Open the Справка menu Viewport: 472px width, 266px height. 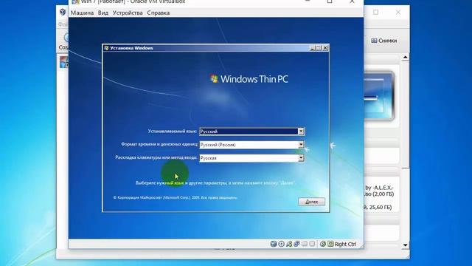(159, 13)
